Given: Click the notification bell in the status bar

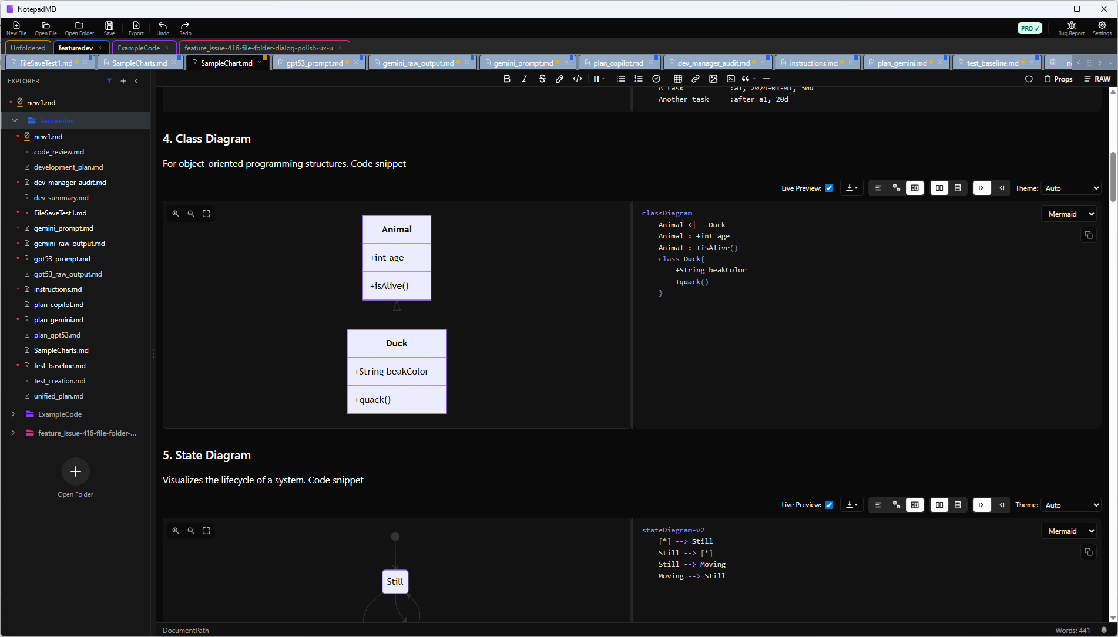Looking at the screenshot, I should 1104,631.
